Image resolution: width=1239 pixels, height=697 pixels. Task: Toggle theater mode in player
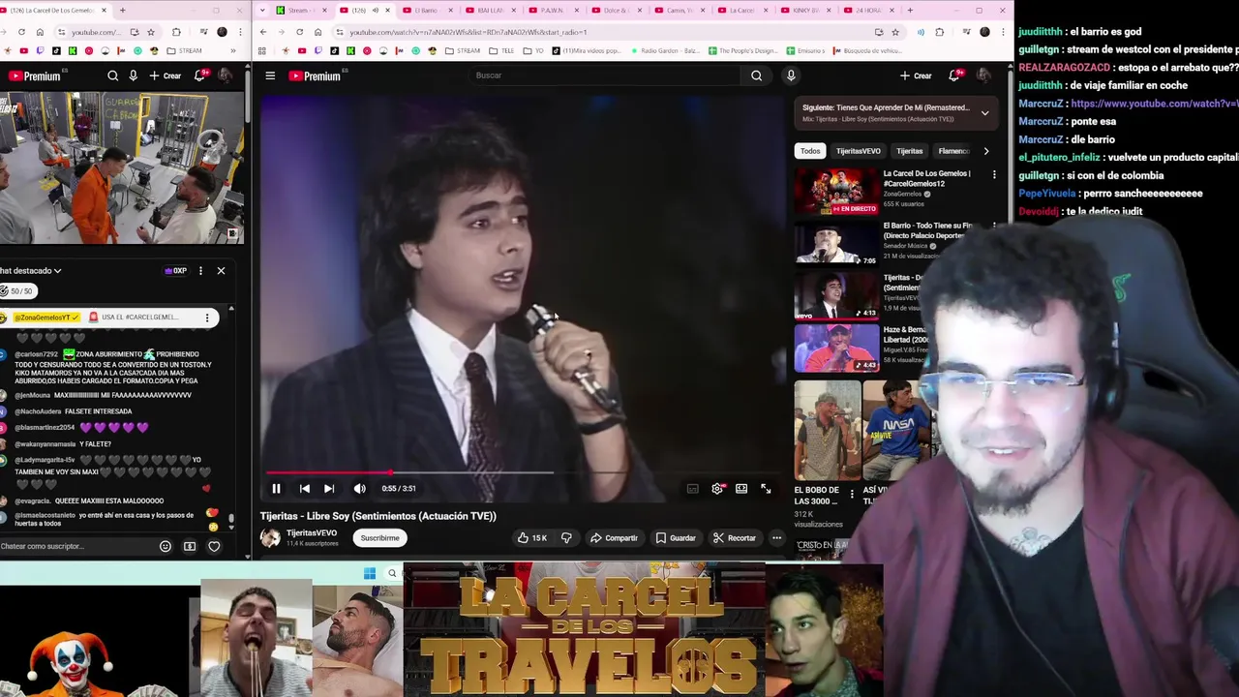741,489
